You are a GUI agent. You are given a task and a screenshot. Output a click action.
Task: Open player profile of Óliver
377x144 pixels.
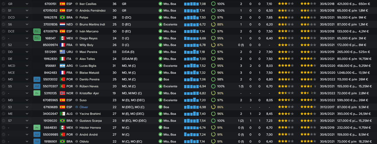tap(84, 107)
